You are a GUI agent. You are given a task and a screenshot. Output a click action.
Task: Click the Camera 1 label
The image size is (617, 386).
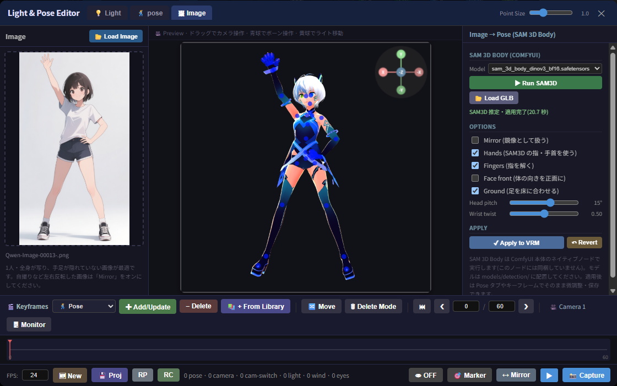[x=572, y=307]
